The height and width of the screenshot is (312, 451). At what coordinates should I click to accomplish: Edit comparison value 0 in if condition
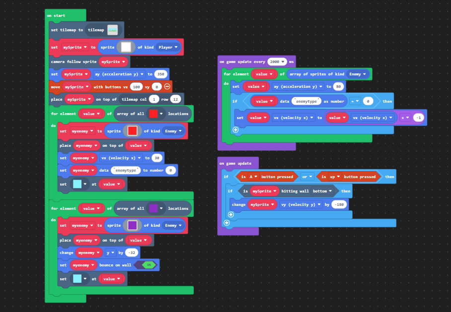click(368, 101)
